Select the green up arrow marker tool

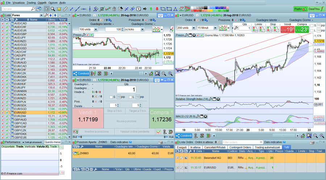(151, 9)
